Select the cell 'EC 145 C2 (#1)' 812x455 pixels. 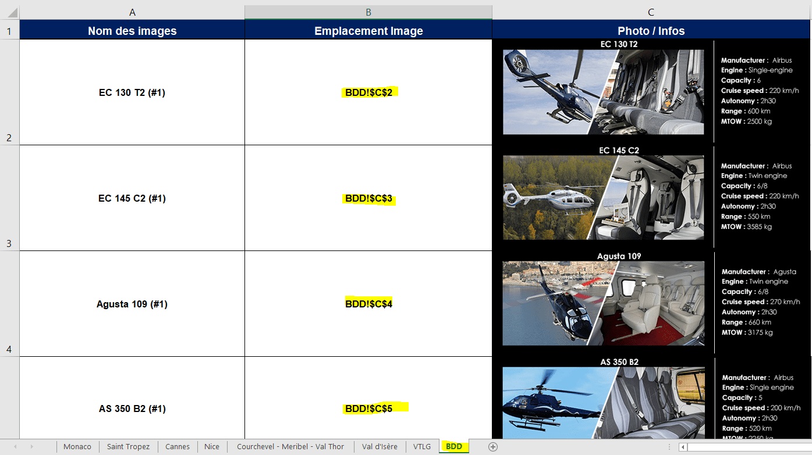pos(132,198)
